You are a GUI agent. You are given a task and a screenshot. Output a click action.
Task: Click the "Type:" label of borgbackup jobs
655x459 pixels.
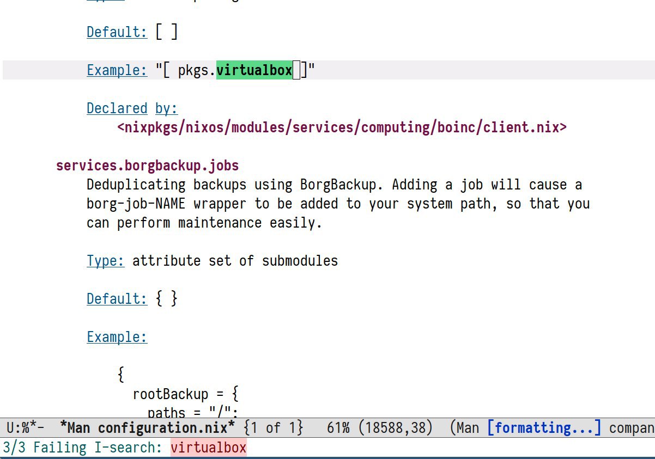[105, 261]
